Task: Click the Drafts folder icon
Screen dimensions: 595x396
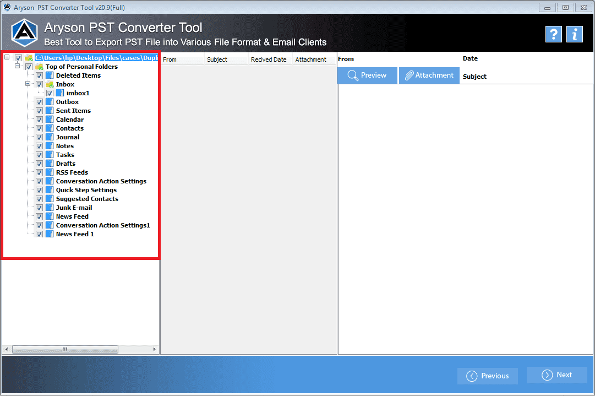Action: pos(50,163)
